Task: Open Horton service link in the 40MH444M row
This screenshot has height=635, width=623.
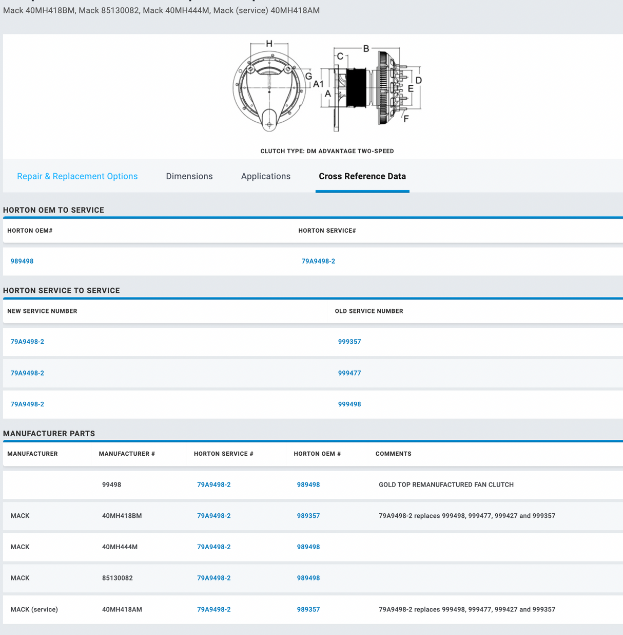Action: click(x=213, y=547)
